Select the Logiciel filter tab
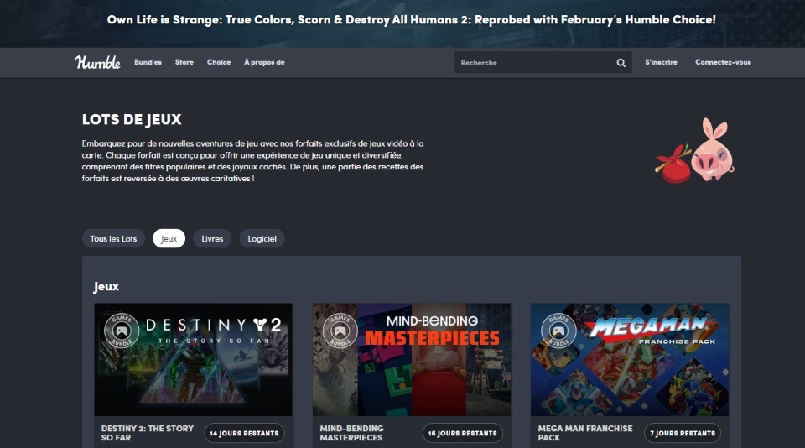The image size is (805, 448). tap(262, 238)
